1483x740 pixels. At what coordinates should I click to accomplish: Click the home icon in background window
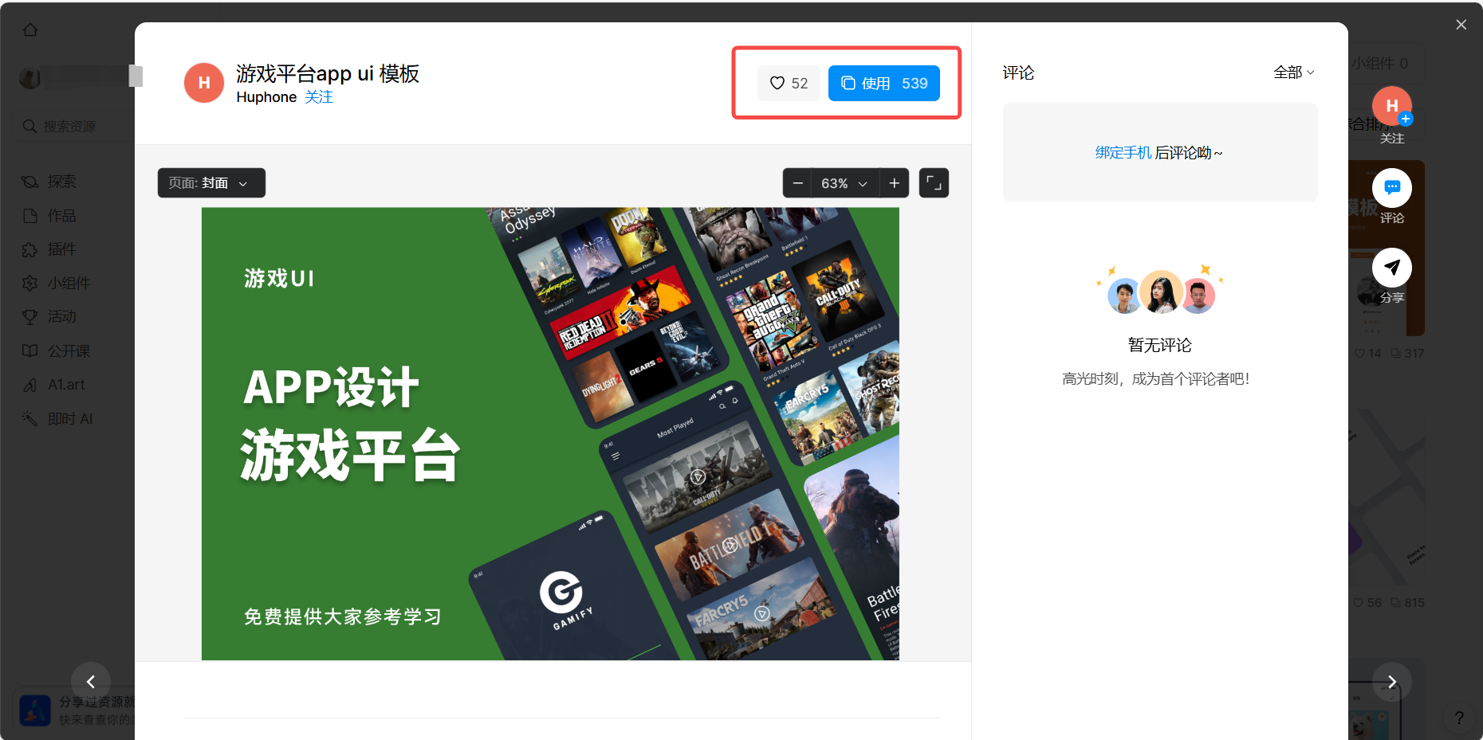30,30
